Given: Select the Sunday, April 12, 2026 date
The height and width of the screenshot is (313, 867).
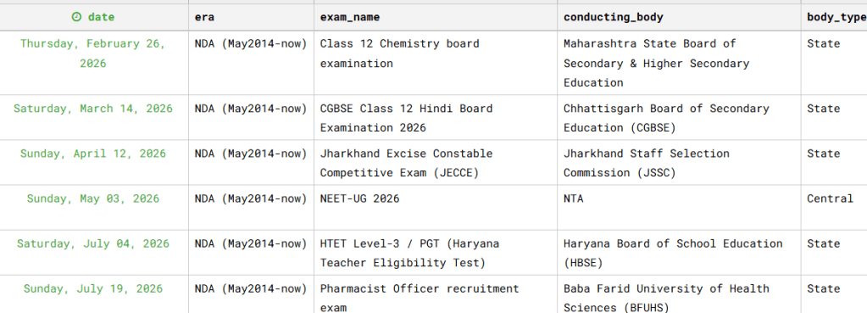Looking at the screenshot, I should (93, 154).
